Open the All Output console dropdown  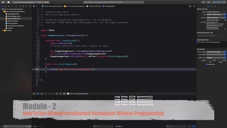[119, 127]
